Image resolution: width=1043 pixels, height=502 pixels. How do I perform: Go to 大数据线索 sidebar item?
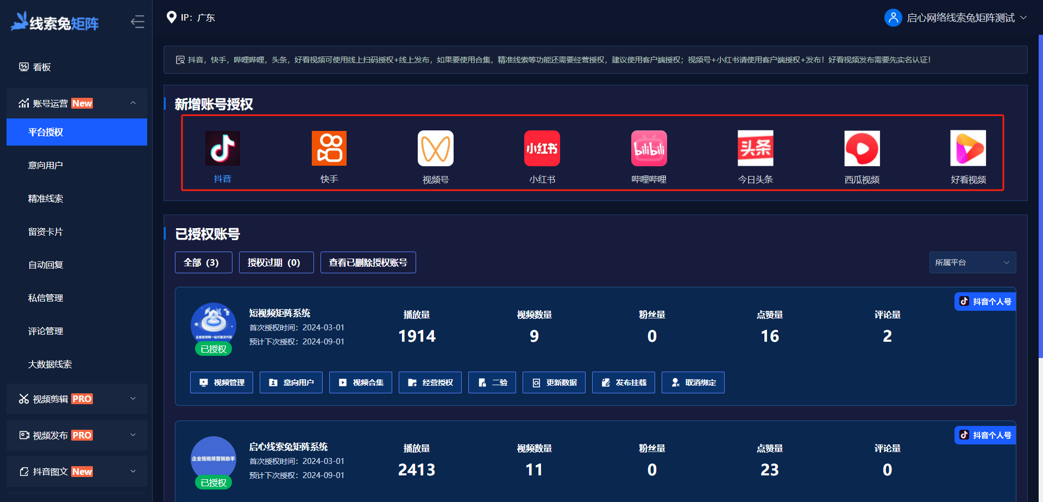[77, 364]
